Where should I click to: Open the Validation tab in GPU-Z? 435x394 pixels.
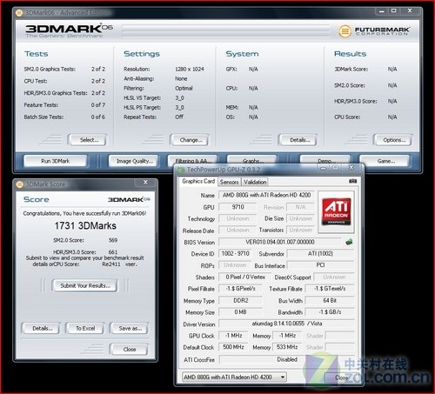coord(255,182)
